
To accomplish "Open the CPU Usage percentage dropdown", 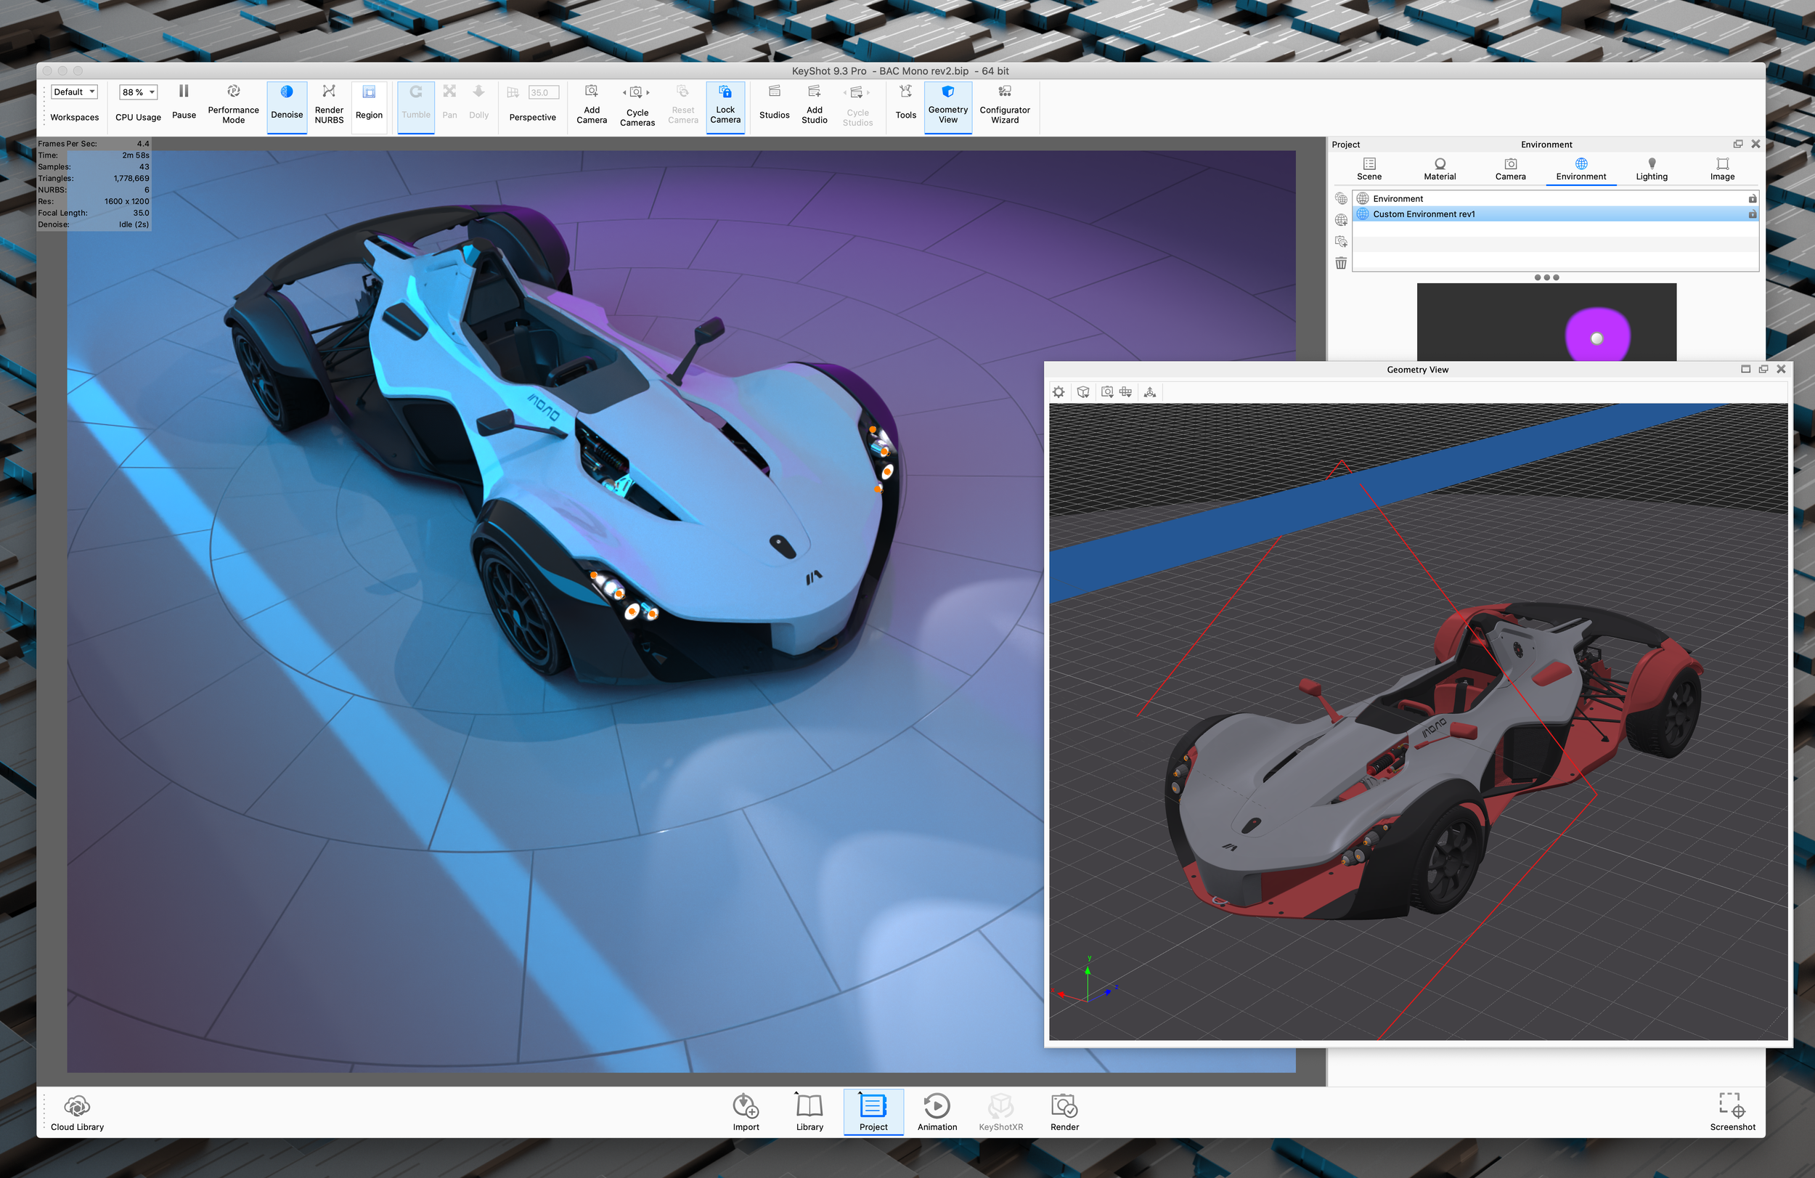I will tap(138, 92).
